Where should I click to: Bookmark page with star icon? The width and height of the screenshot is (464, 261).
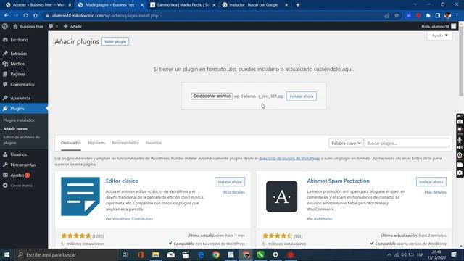(x=397, y=16)
